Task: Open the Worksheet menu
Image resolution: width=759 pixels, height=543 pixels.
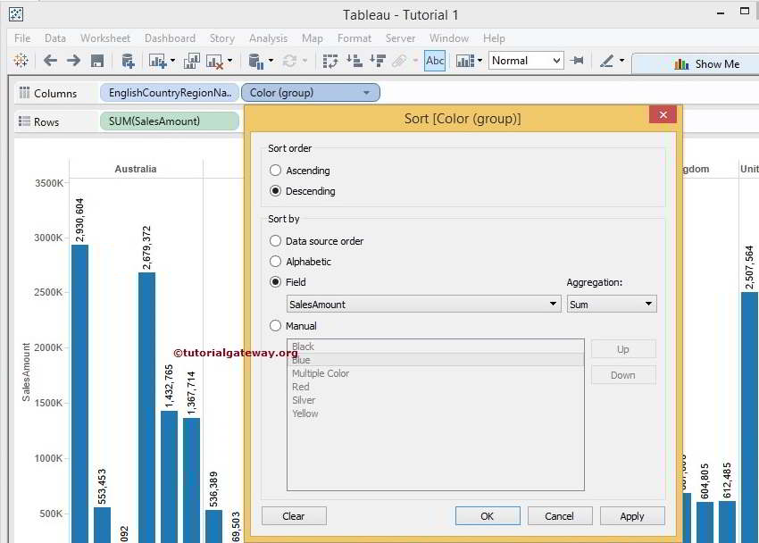Action: pos(105,38)
